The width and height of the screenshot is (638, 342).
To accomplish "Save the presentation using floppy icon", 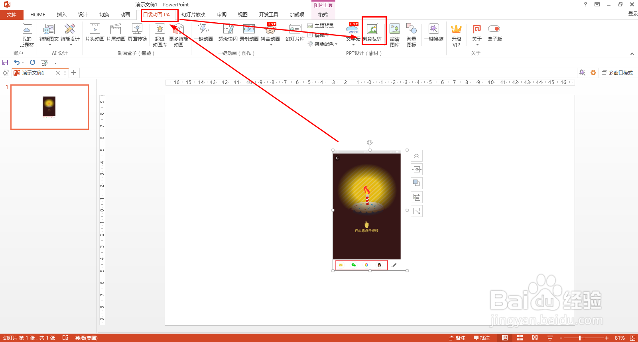I will tap(5, 63).
